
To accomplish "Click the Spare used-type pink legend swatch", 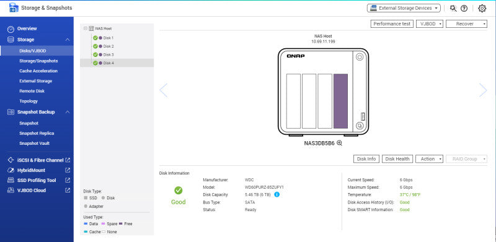I will point(103,224).
